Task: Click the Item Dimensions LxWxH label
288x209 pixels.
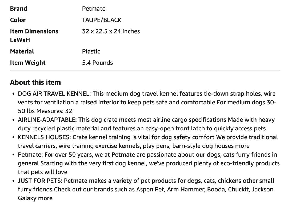Action: [34, 35]
